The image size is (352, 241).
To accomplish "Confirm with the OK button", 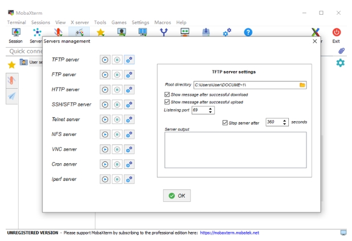I will [x=177, y=196].
